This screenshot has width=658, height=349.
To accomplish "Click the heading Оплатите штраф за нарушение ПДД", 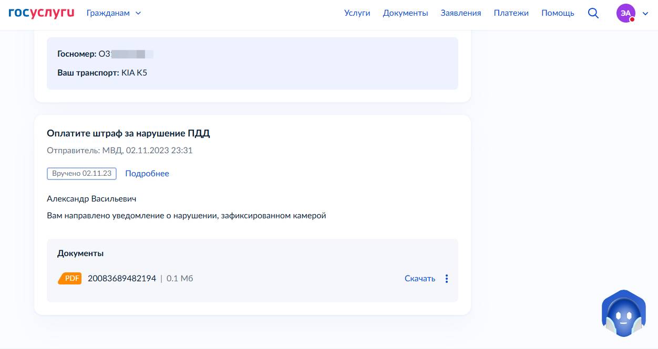I will [128, 133].
